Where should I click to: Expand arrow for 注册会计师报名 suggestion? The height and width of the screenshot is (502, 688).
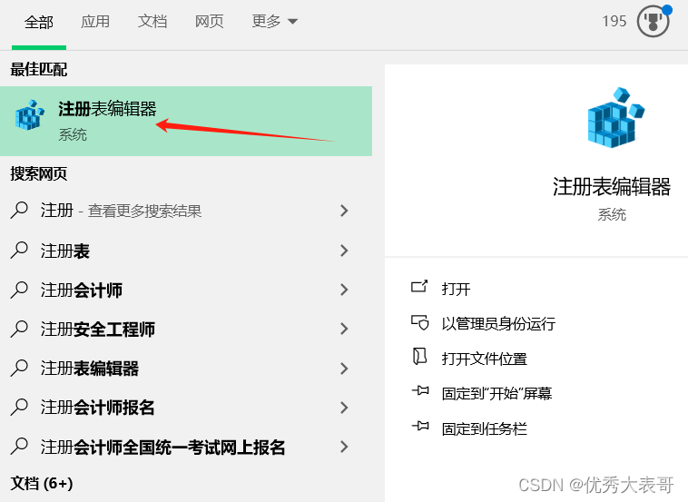[344, 408]
